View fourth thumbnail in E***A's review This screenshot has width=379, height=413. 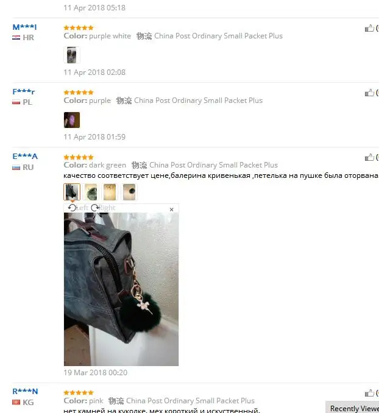pyautogui.click(x=129, y=192)
